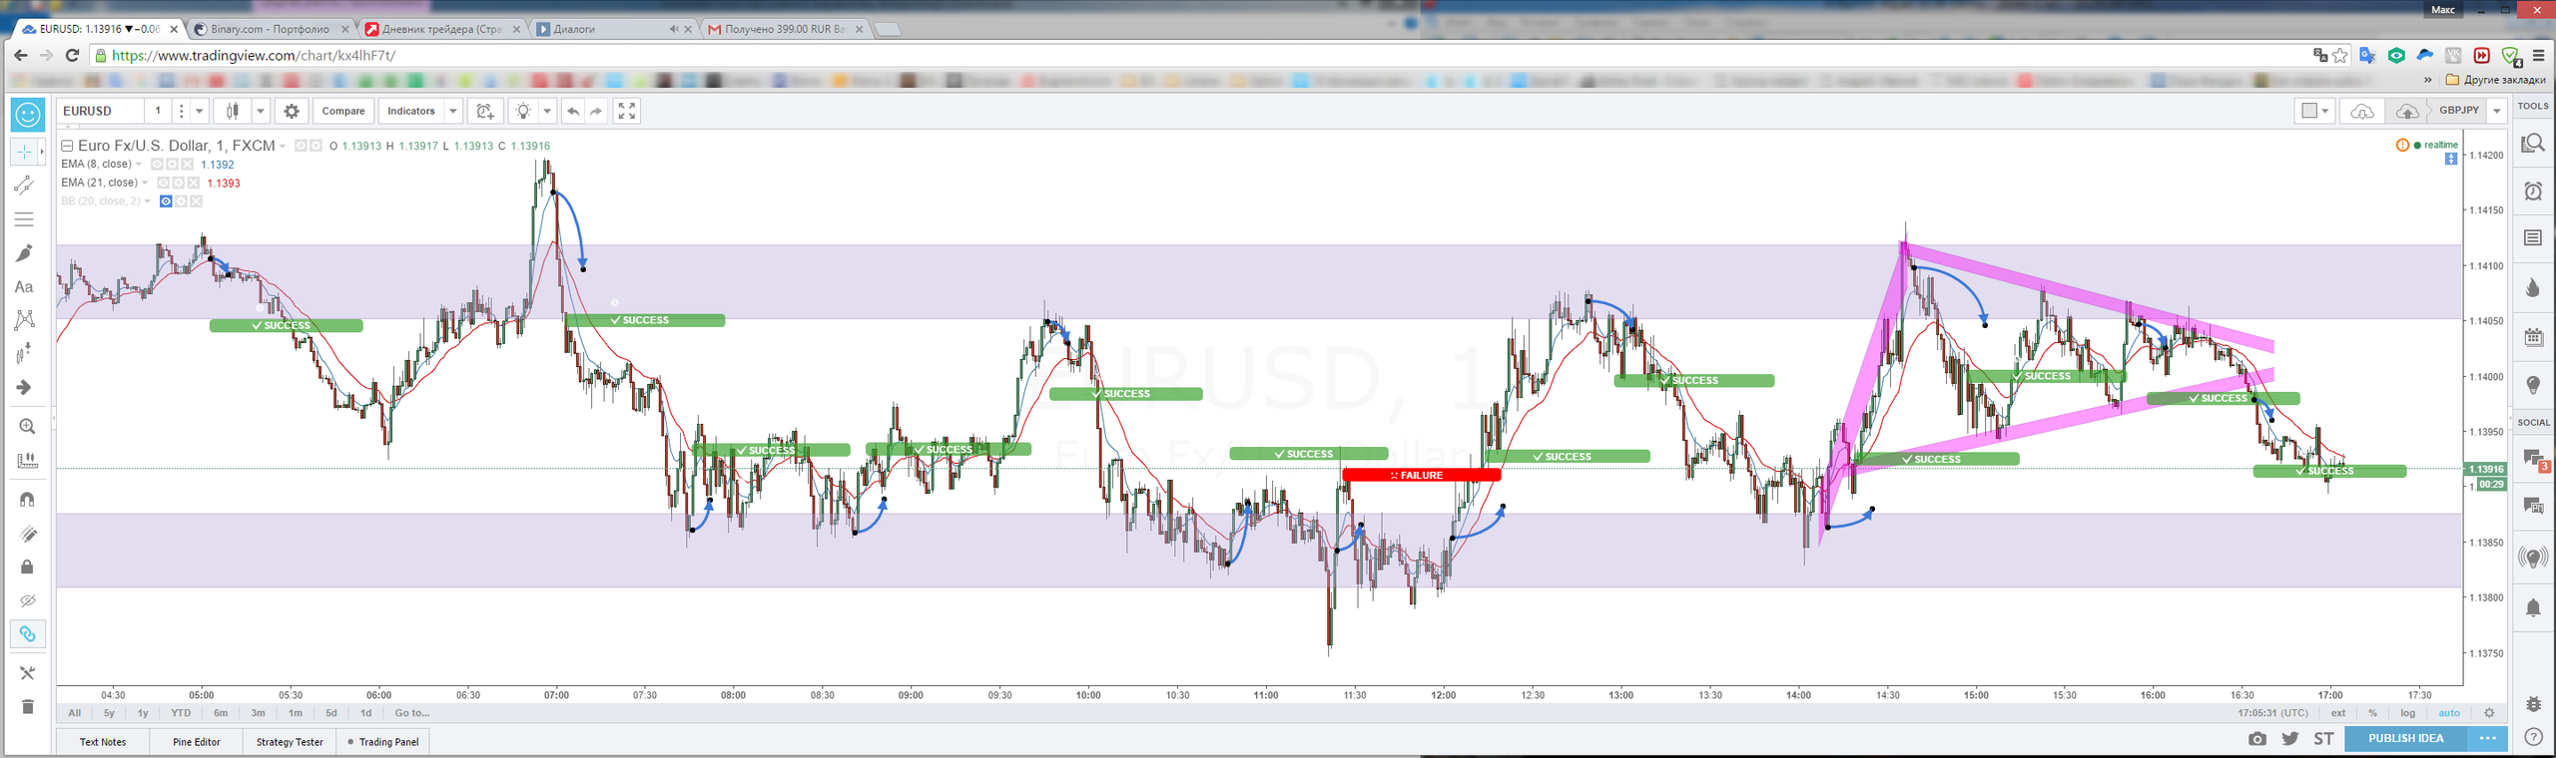The height and width of the screenshot is (758, 2556).
Task: Expand the candlestick chart style dropdown
Action: click(260, 112)
